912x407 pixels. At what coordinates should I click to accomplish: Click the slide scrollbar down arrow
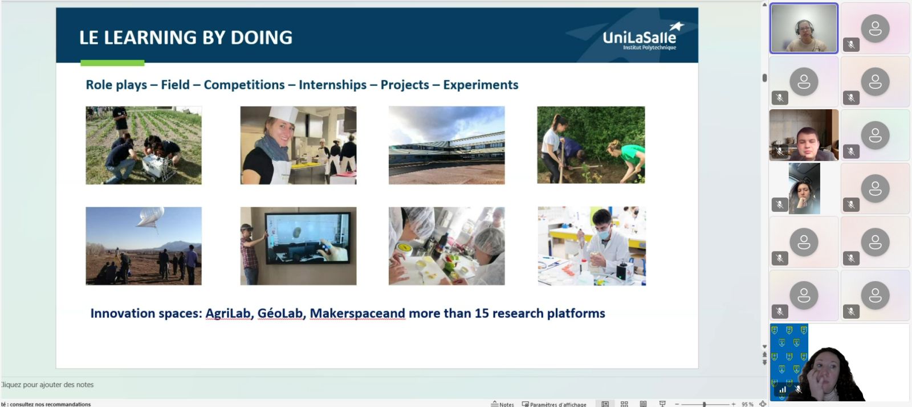point(764,346)
